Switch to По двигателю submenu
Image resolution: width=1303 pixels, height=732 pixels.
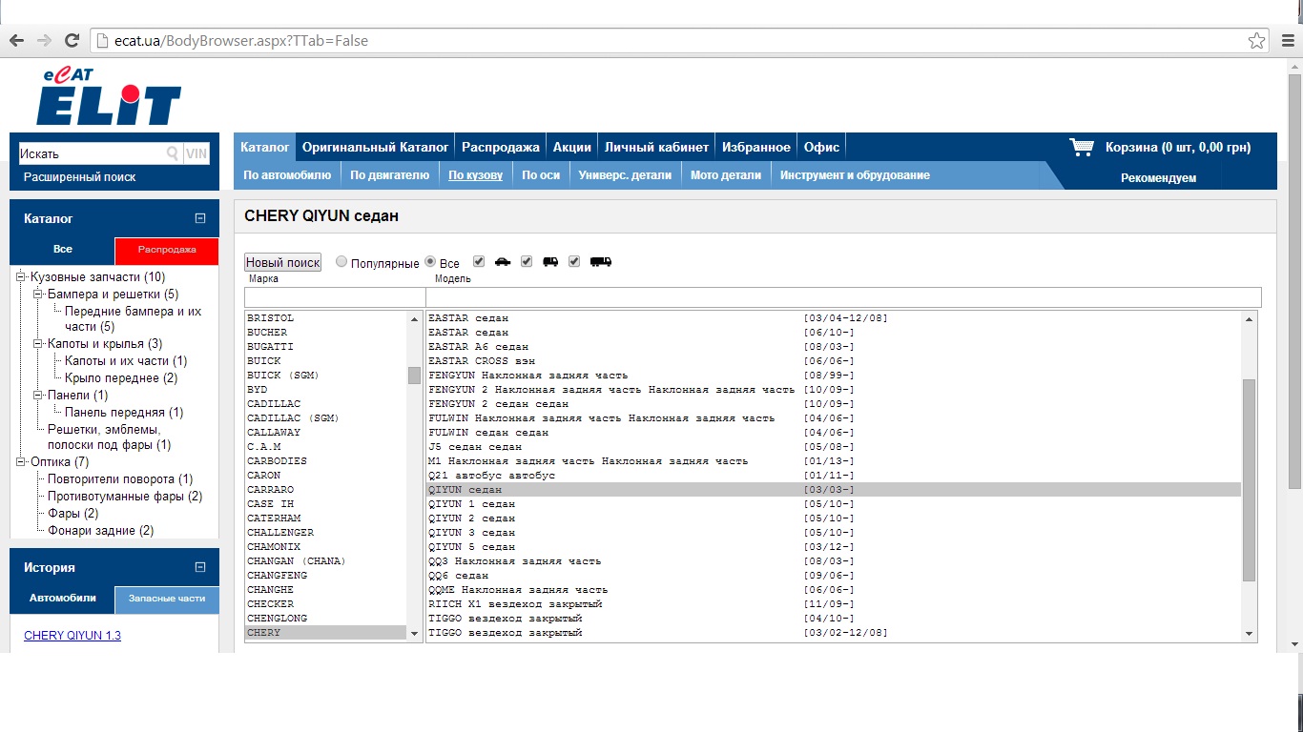pyautogui.click(x=389, y=175)
